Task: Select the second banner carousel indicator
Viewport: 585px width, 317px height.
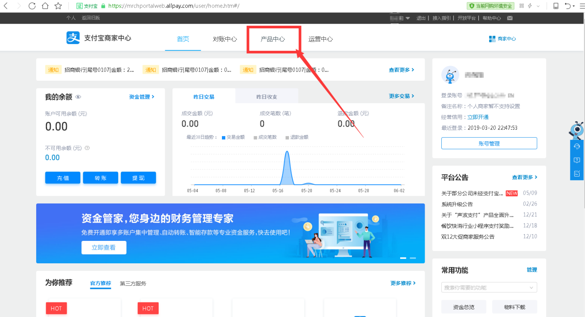Action: point(413,258)
